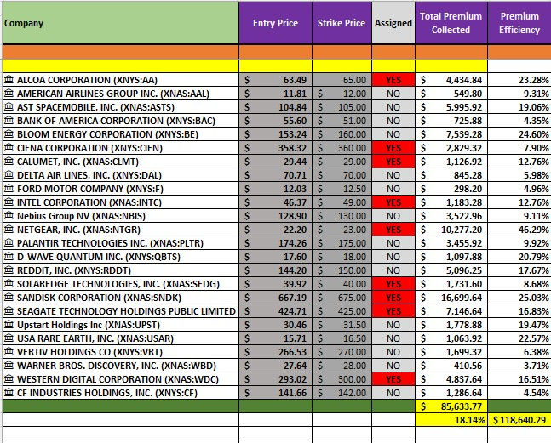Select the yellow 18.14% cell
Viewport: 551px width, 443px height.
[x=451, y=420]
